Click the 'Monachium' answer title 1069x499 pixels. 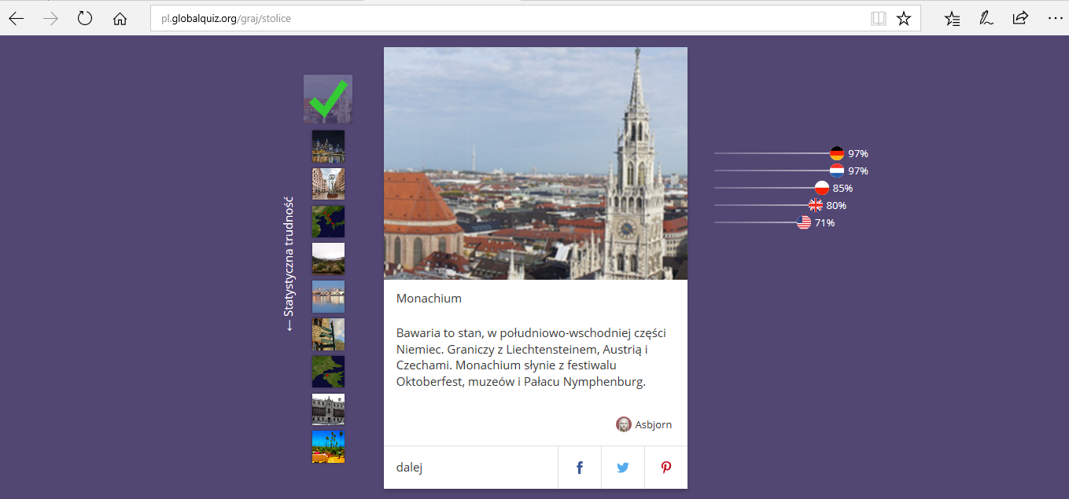coord(429,299)
